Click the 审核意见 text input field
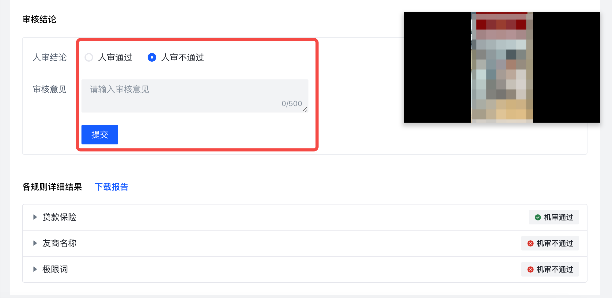The width and height of the screenshot is (612, 298). pos(195,96)
